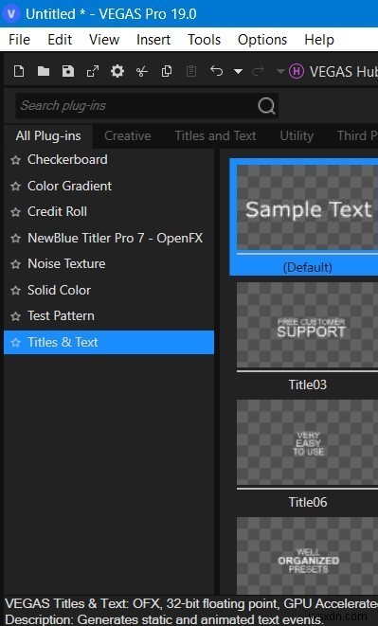Star the NewBlue Titler Pro 7 plug-in
Image resolution: width=378 pixels, height=626 pixels.
(x=15, y=239)
